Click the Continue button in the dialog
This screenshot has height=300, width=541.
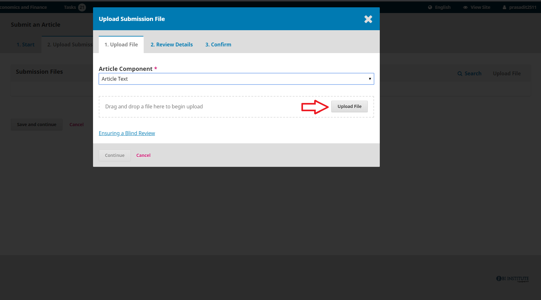pyautogui.click(x=115, y=155)
